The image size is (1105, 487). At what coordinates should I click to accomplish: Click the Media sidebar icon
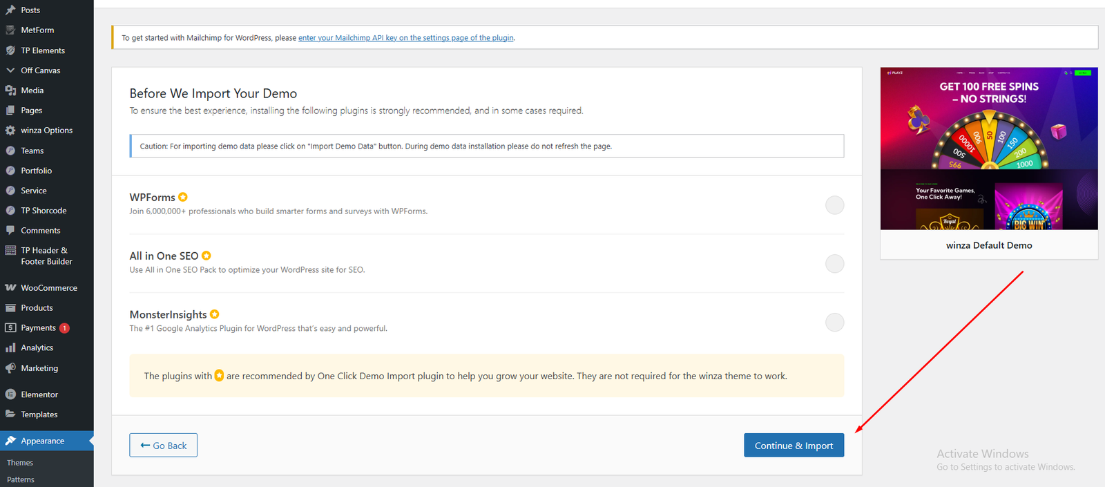click(10, 90)
